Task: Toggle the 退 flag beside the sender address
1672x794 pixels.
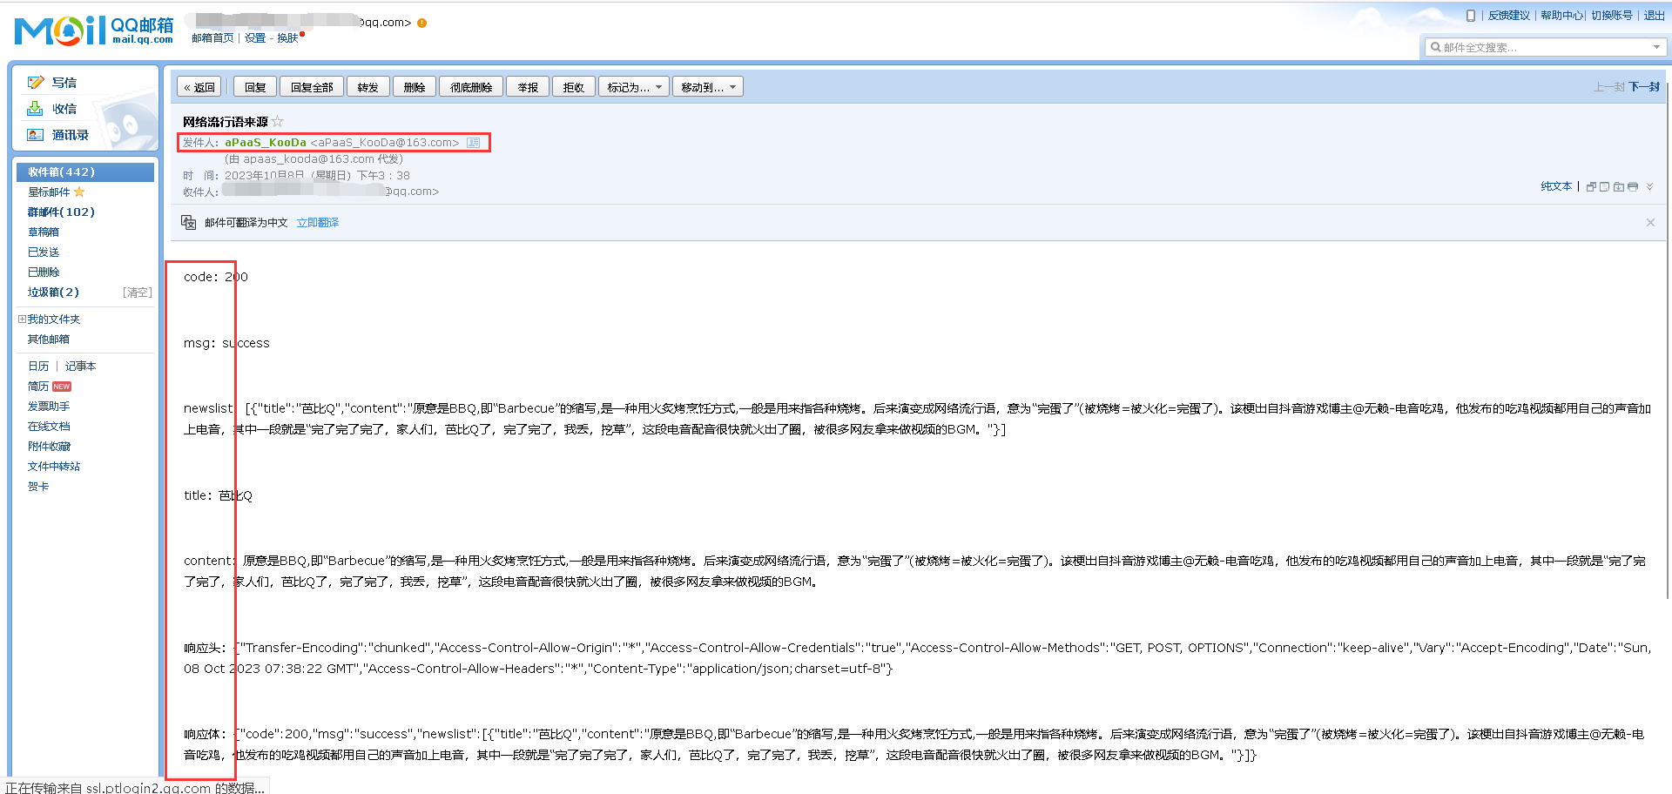Action: 475,143
